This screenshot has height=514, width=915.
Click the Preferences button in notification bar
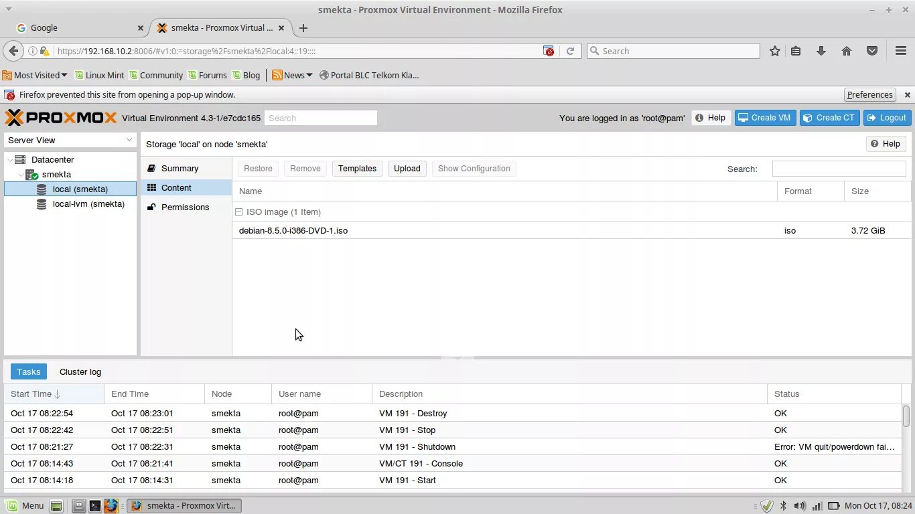click(x=870, y=95)
